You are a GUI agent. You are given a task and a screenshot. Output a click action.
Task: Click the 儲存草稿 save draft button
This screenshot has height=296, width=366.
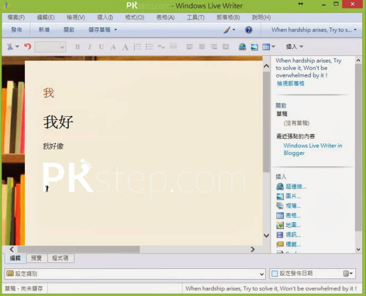[x=99, y=30]
